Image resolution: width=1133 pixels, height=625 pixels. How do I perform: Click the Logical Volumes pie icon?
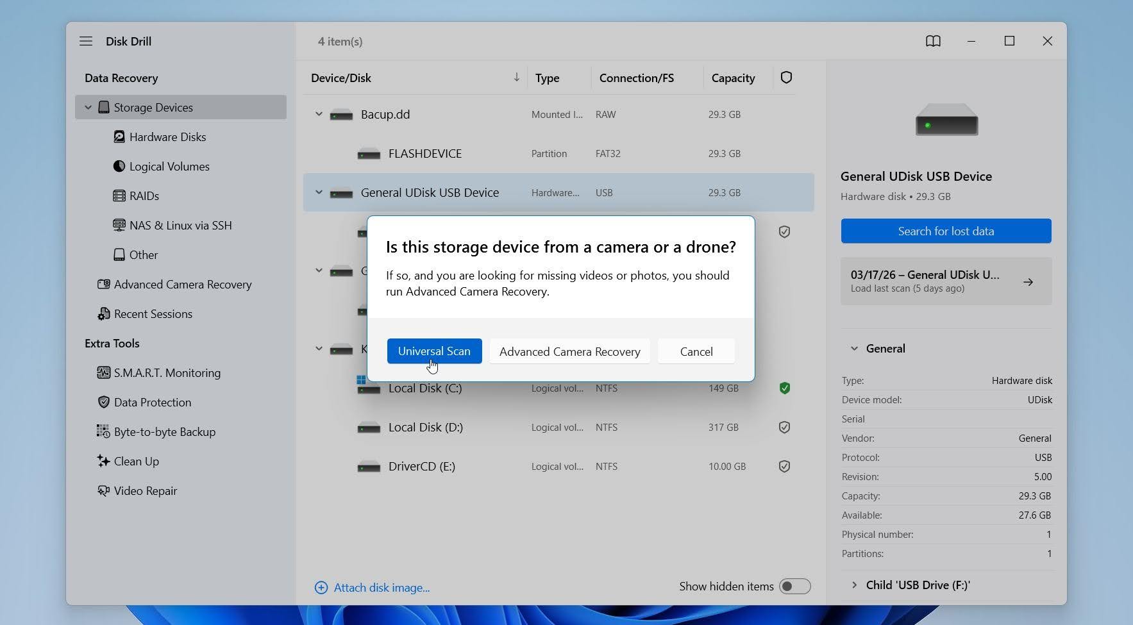[119, 166]
